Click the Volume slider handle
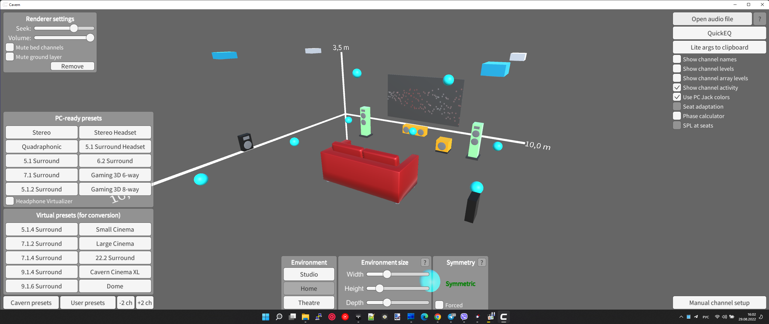This screenshot has width=769, height=324. coord(90,38)
